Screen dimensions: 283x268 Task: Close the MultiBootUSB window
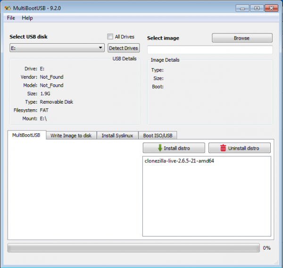tap(270, 8)
